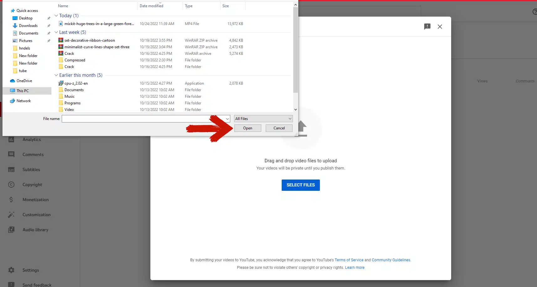Click the Send feedback icon in upload dialog
537x287 pixels.
[x=427, y=27]
